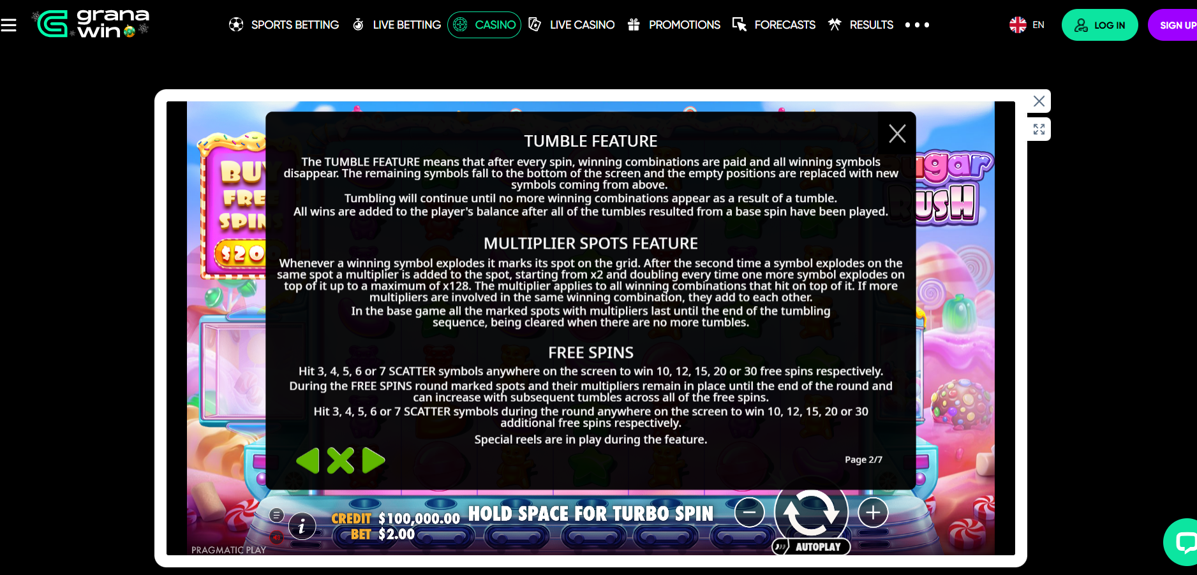Click the Multiplier Spots Feature heading
The width and height of the screenshot is (1197, 575).
tap(591, 244)
